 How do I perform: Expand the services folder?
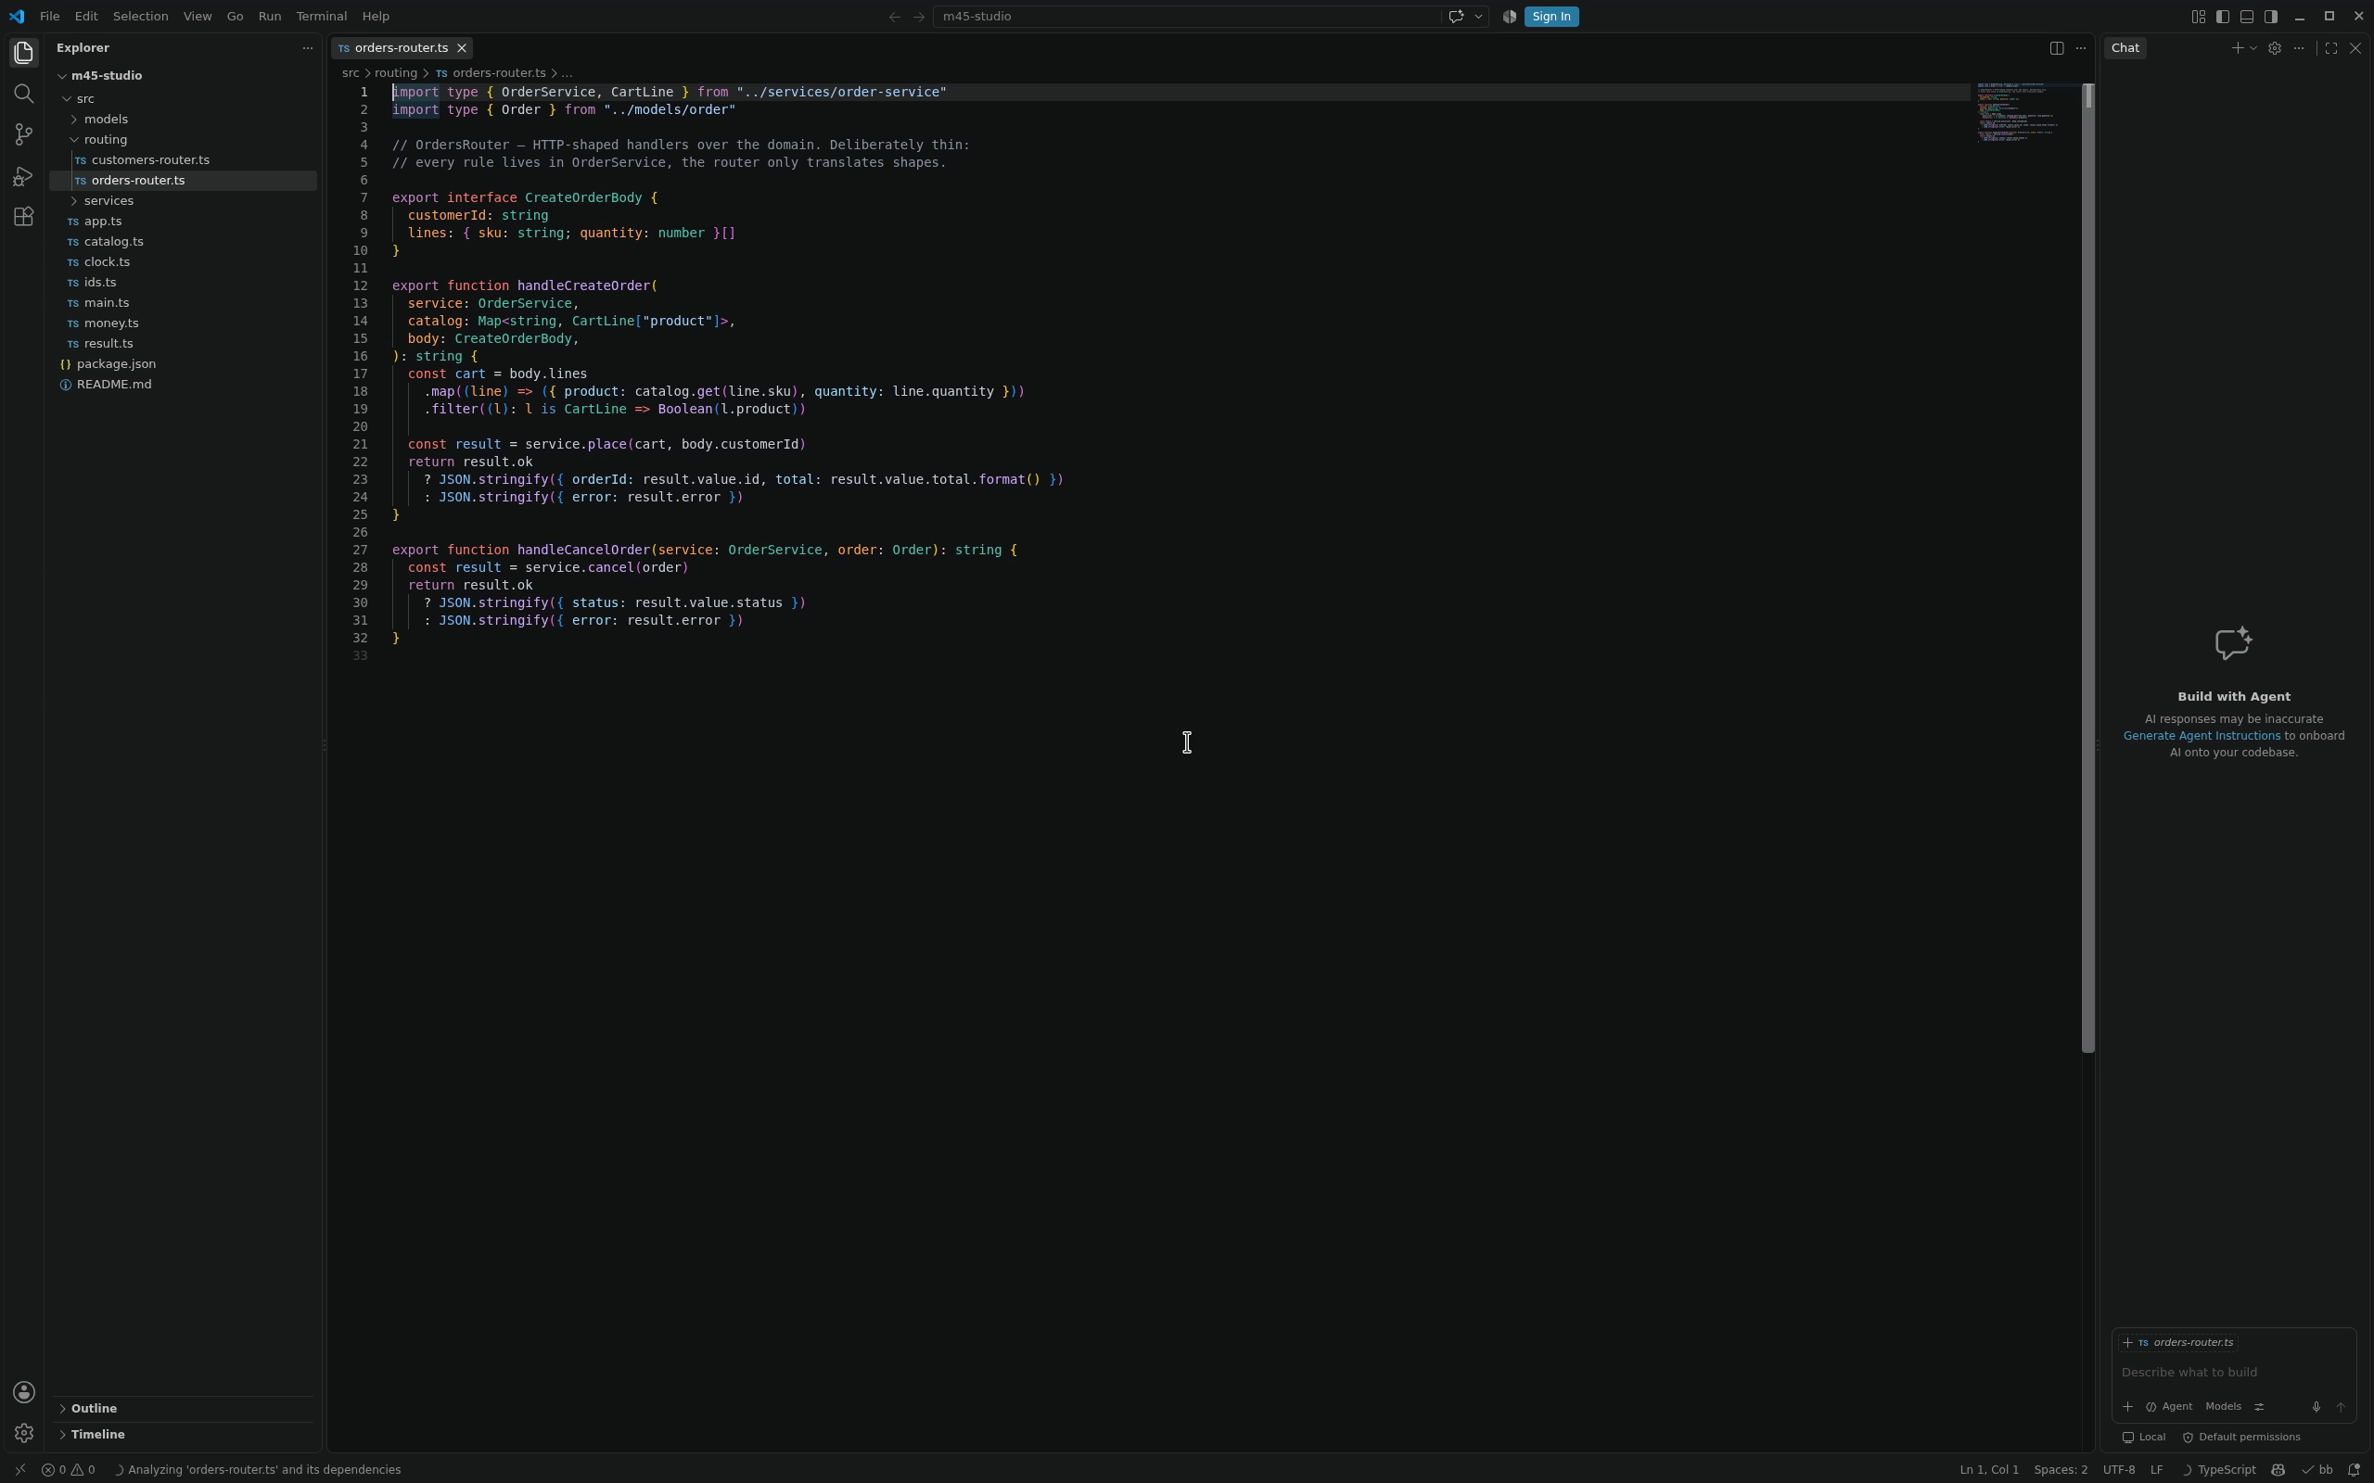click(183, 200)
